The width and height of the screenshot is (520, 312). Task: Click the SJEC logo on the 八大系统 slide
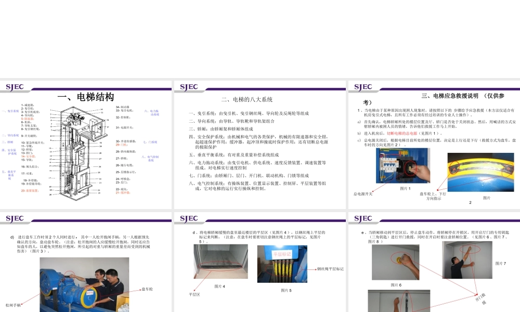pyautogui.click(x=189, y=87)
